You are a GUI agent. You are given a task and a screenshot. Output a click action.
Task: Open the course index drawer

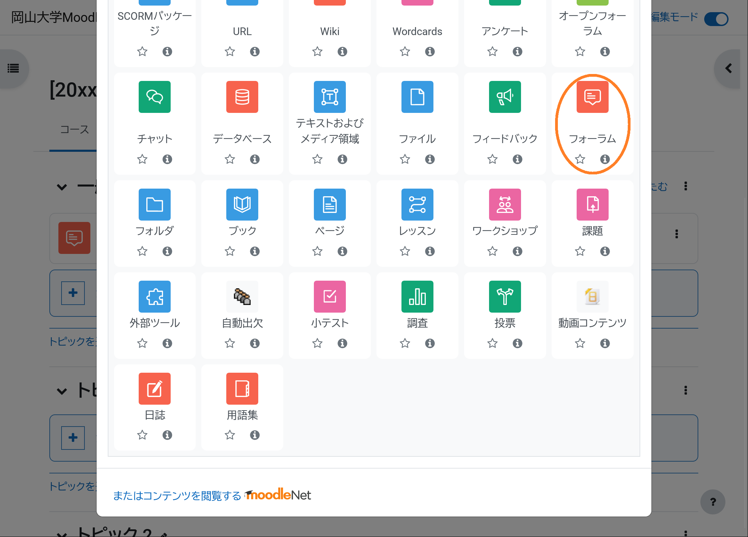pos(13,68)
